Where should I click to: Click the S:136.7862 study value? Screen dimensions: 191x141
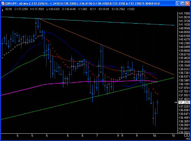tap(118, 9)
